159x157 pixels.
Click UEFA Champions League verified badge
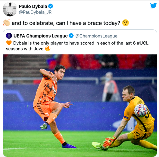pos(71,36)
